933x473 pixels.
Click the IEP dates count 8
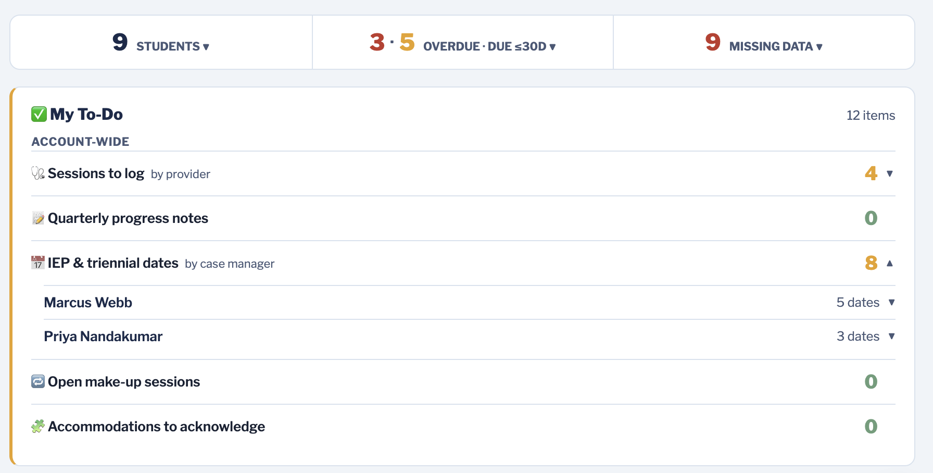click(871, 263)
